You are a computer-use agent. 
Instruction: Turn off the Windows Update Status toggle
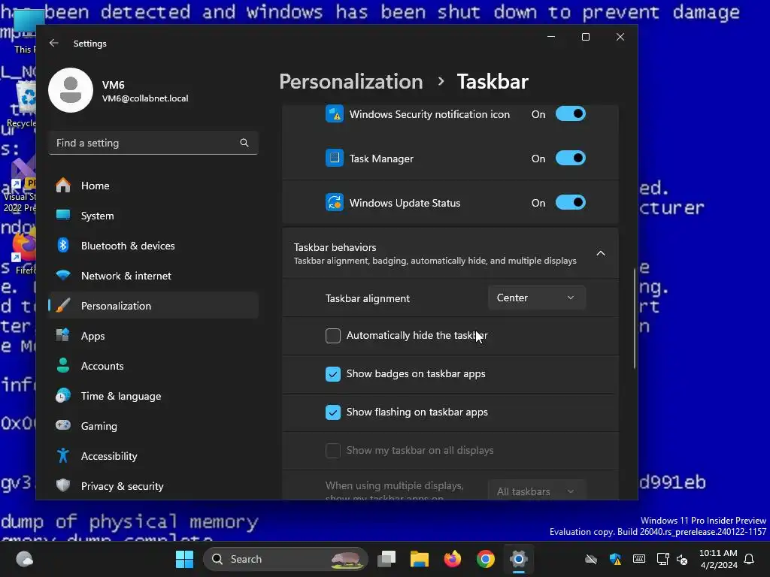click(x=571, y=202)
